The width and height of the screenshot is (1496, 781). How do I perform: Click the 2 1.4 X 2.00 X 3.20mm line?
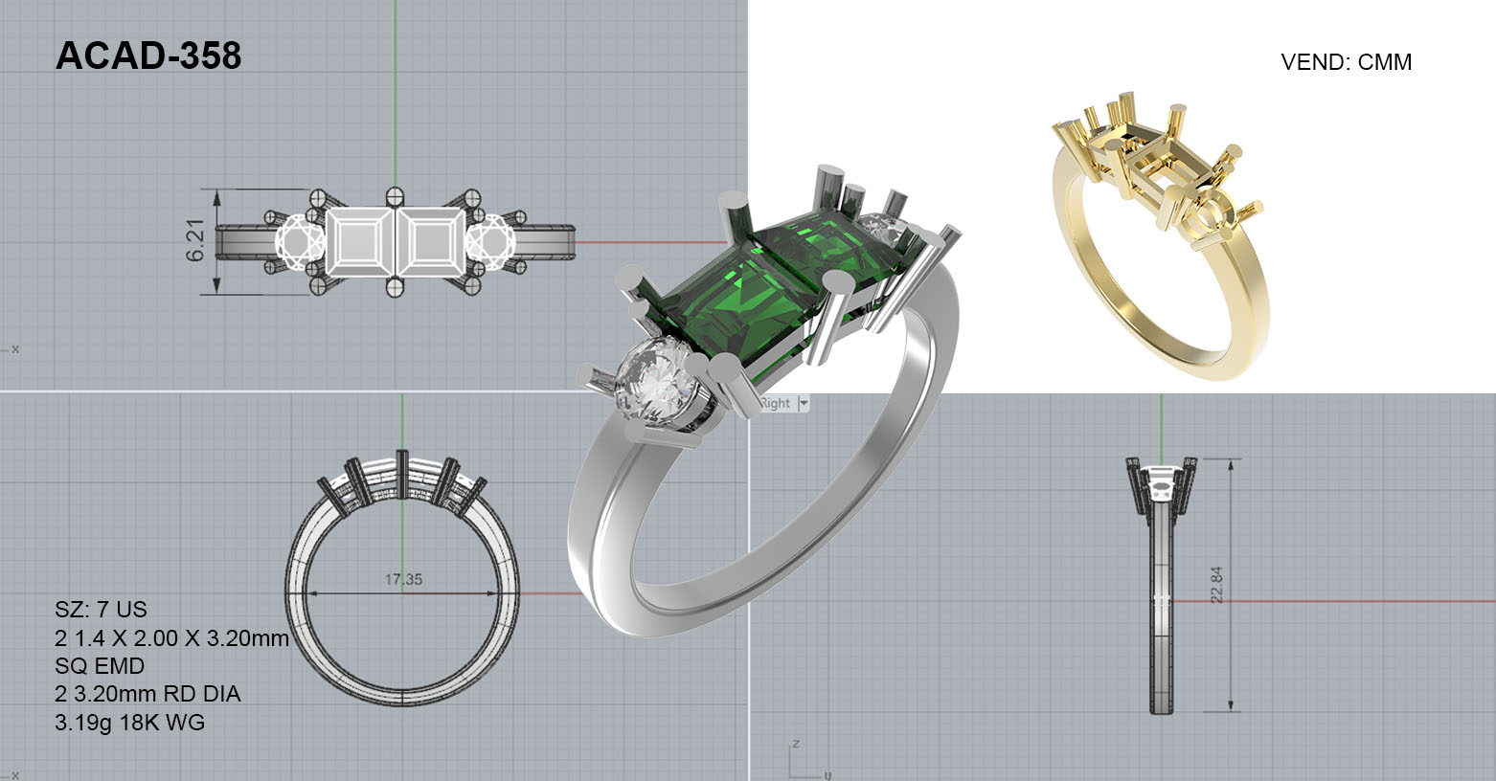172,638
